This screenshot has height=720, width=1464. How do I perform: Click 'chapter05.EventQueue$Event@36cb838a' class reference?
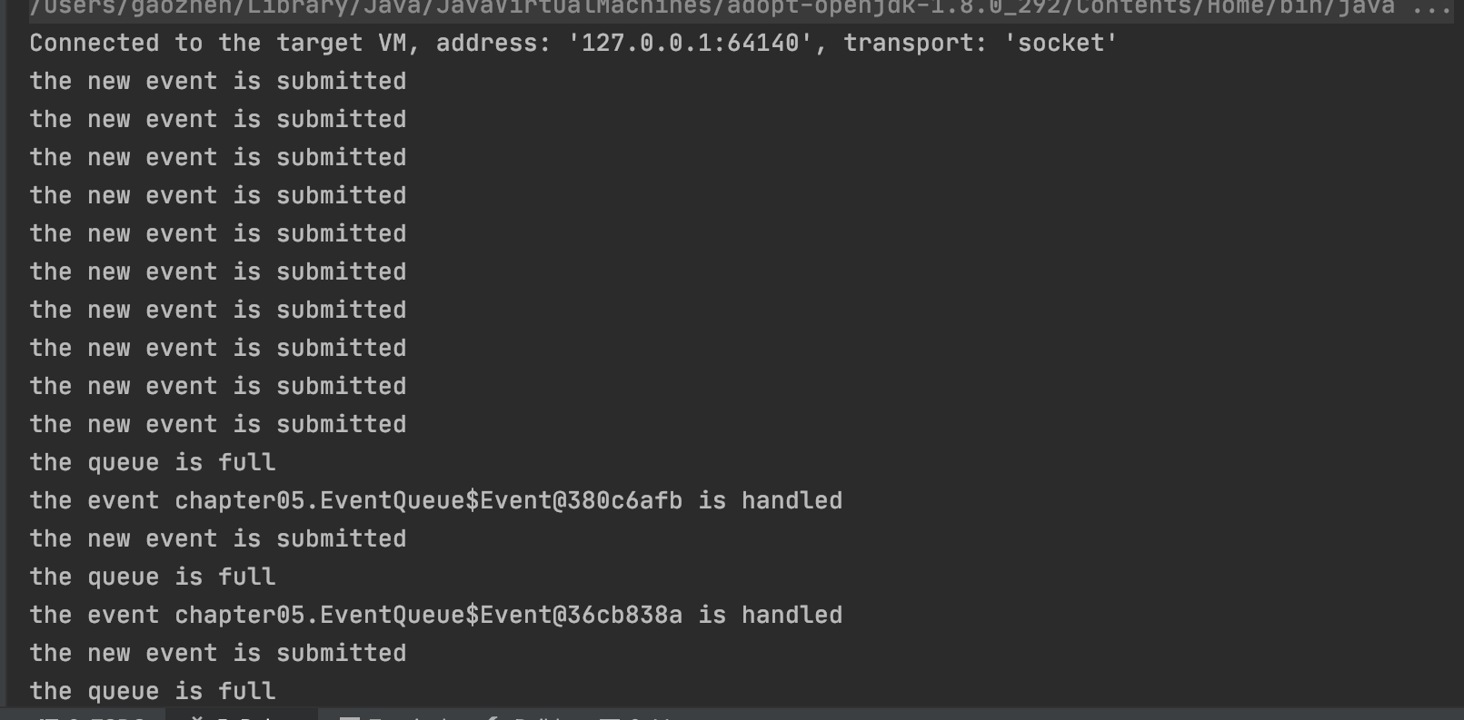click(428, 615)
